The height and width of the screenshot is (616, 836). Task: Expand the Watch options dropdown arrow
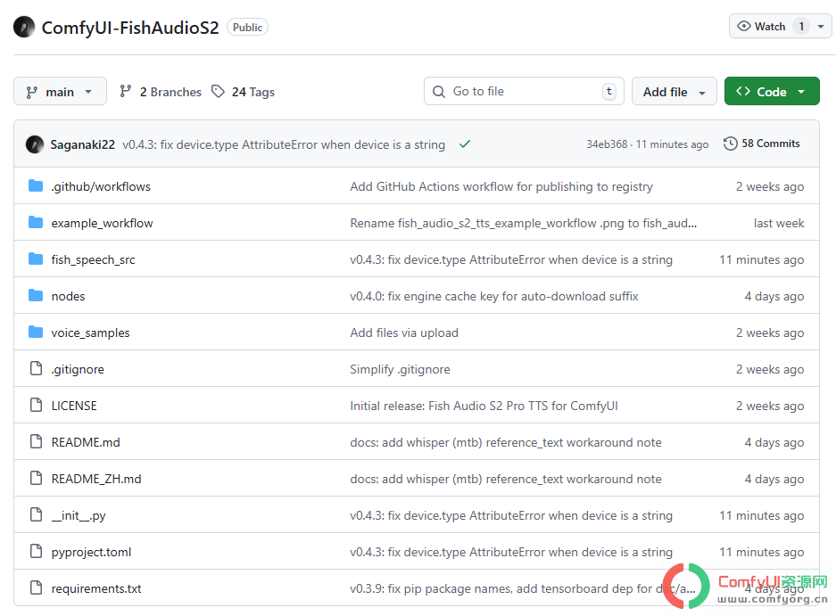pyautogui.click(x=821, y=26)
